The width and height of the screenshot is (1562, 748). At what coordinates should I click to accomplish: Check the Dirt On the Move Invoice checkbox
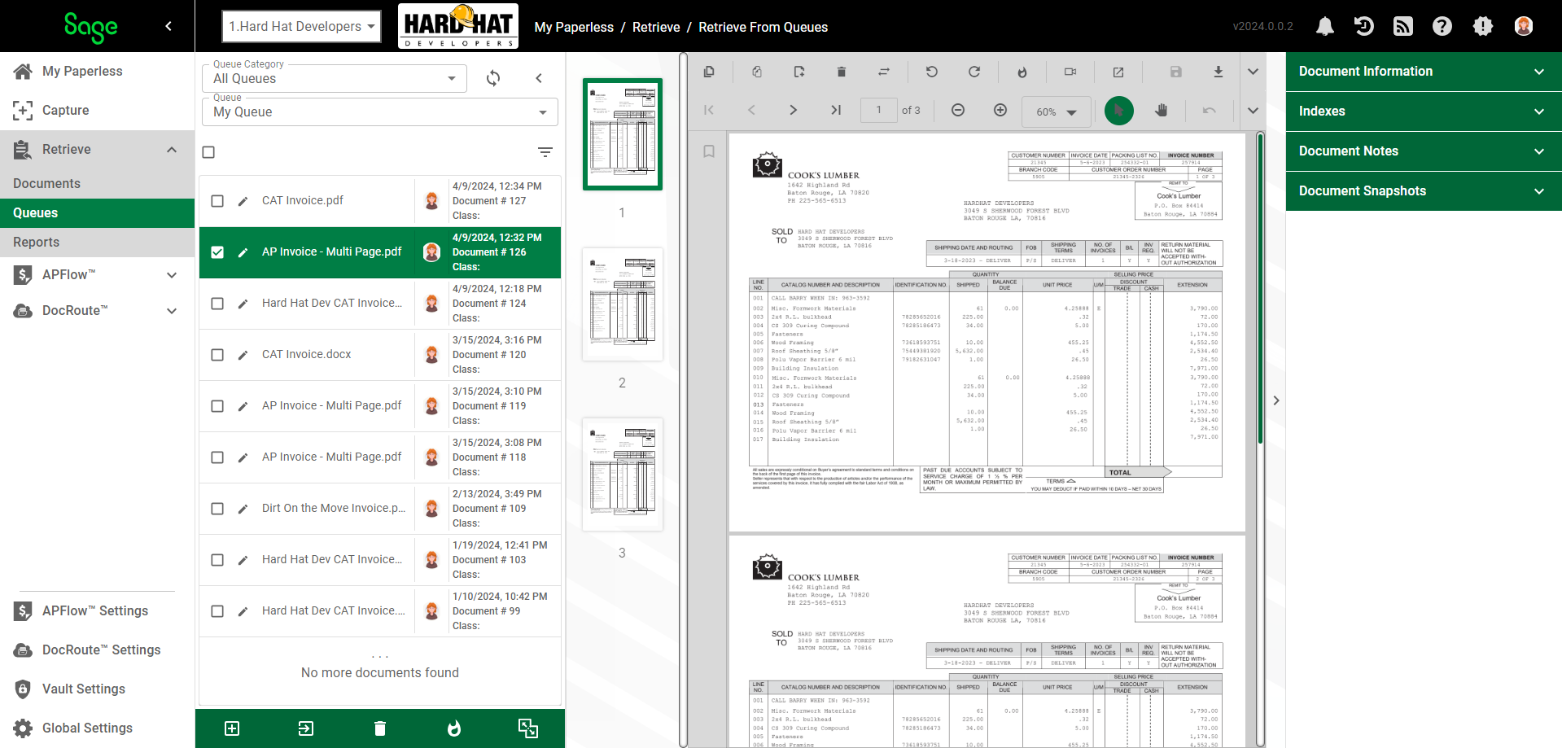pos(217,509)
